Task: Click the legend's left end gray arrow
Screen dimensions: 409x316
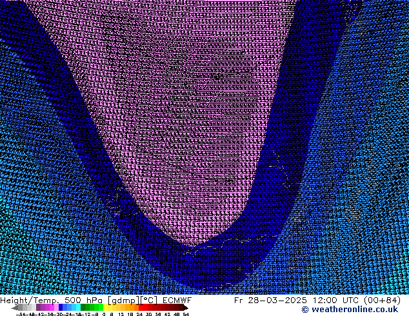Action: click(15, 308)
